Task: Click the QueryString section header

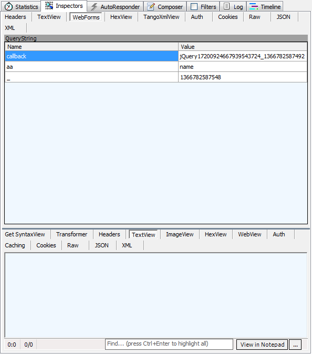Action: click(x=156, y=38)
